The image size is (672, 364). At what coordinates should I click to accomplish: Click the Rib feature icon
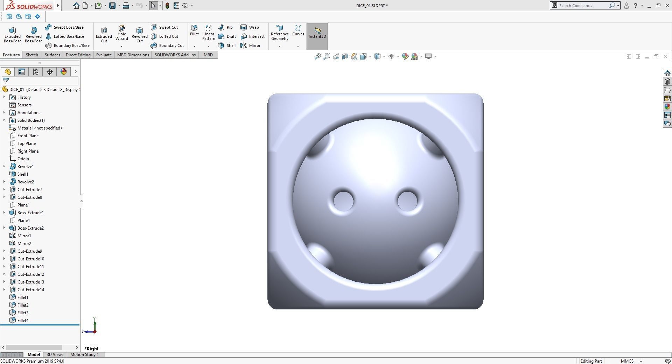coord(225,27)
